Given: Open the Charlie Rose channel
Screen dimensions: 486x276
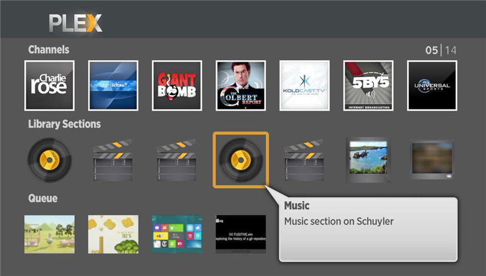Looking at the screenshot, I should [50, 86].
